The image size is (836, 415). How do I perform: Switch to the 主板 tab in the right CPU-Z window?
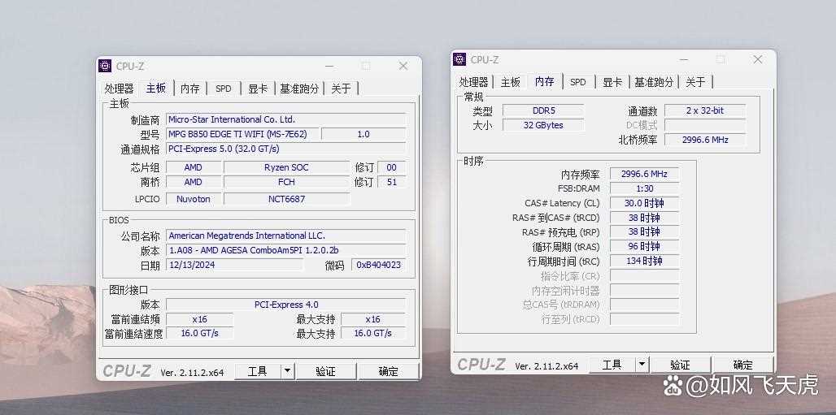click(x=510, y=82)
